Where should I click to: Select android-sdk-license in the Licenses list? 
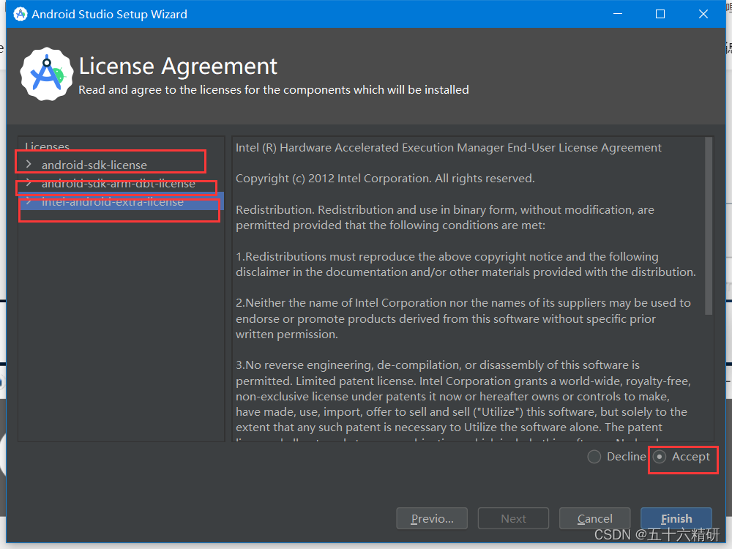[94, 165]
